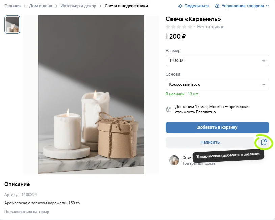
Task: Click the first rating star
Action: pos(168,27)
